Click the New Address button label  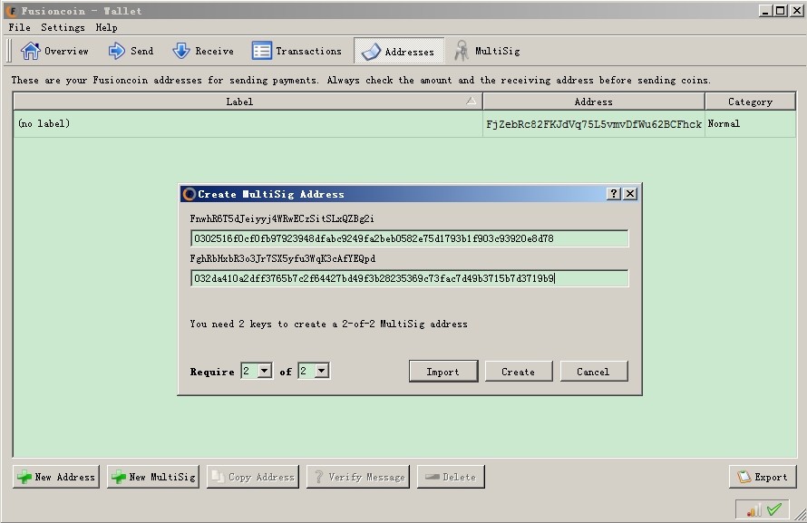point(65,478)
